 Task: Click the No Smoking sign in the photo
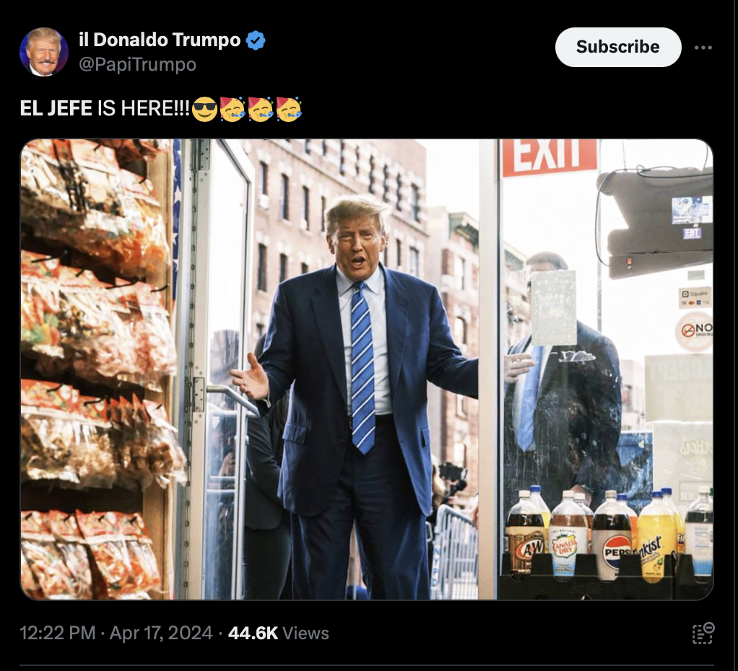695,331
